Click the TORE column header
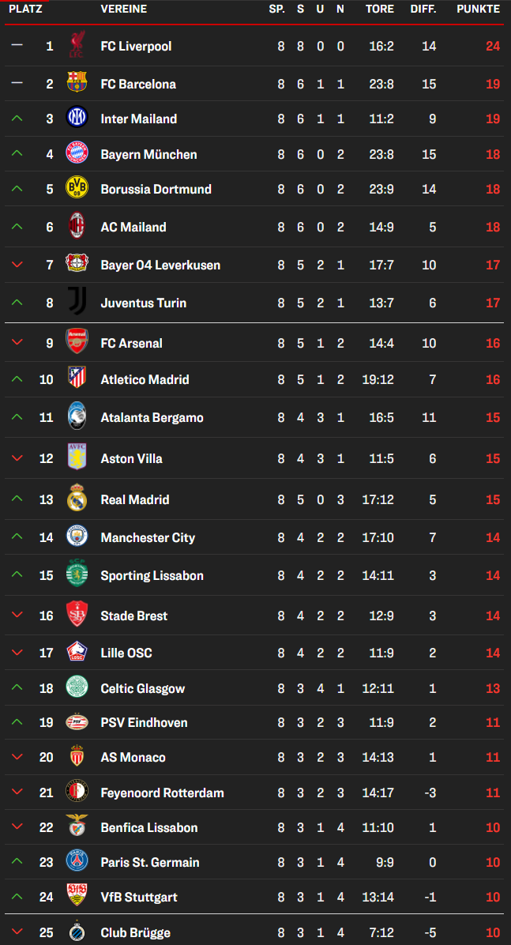 pyautogui.click(x=380, y=9)
